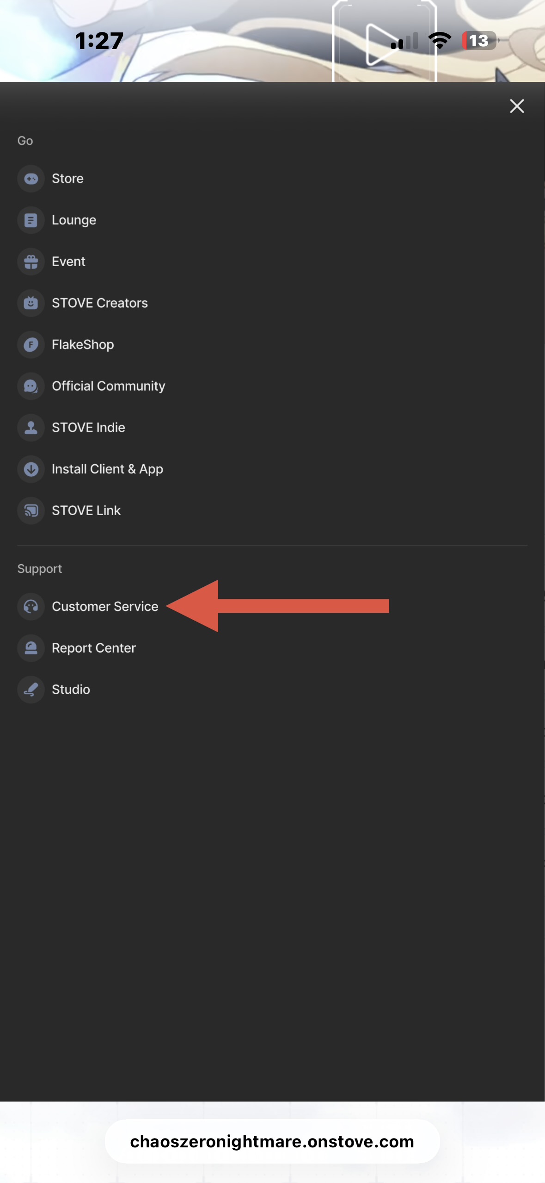Open the Report Center text link
Screen dimensions: 545x1183
pos(94,648)
